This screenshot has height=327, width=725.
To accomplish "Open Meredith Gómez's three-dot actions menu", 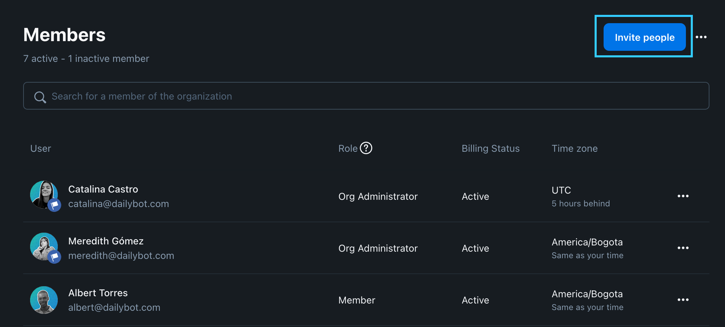I will [683, 248].
